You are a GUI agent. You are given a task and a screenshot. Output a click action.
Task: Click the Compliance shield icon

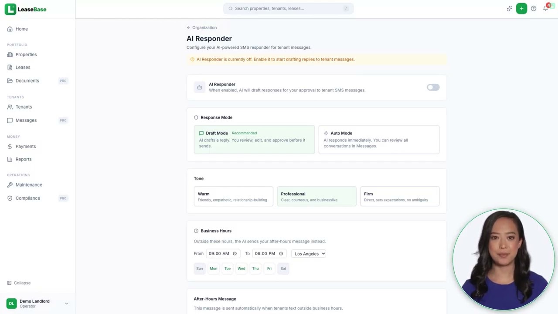tap(10, 198)
